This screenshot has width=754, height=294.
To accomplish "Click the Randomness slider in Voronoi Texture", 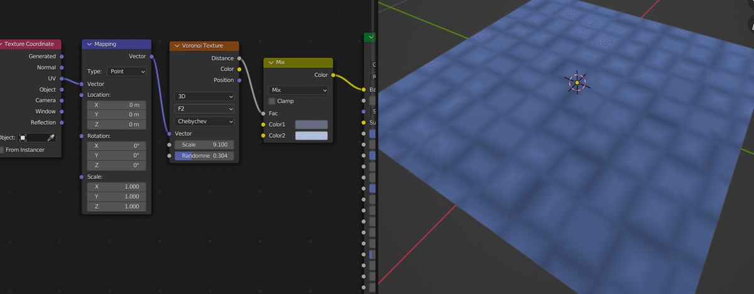I will pos(204,156).
